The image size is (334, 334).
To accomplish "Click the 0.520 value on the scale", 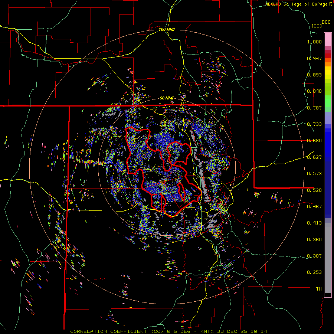I will [x=314, y=190].
